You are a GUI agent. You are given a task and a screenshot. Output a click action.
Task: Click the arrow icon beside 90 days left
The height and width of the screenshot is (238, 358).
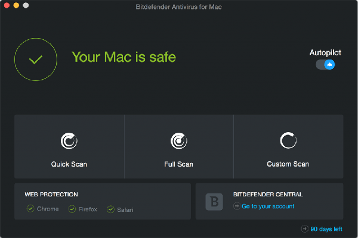[x=305, y=228]
